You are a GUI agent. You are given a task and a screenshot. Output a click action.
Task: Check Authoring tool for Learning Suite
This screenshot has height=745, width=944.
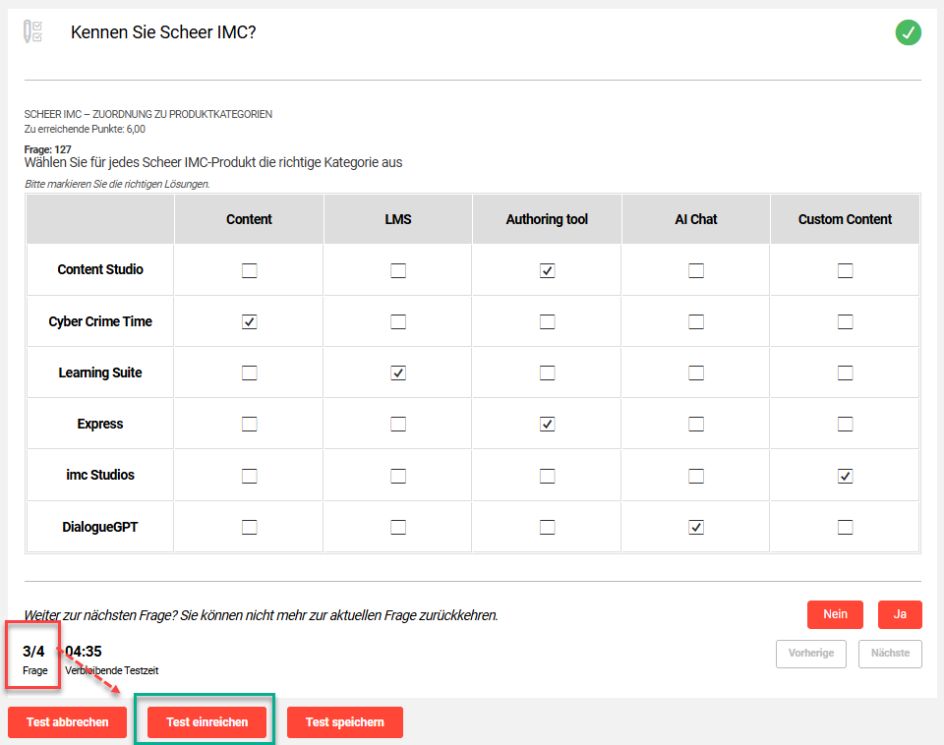pos(548,373)
